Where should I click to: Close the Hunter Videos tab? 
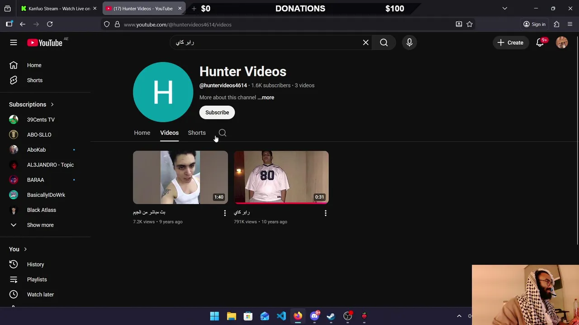point(180,8)
